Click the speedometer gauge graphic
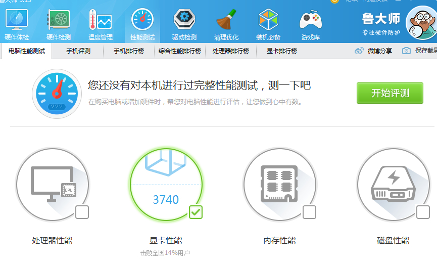The image size is (437, 266). [x=57, y=94]
